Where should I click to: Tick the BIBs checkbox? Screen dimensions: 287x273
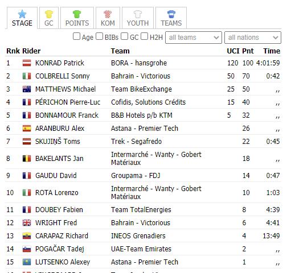[99, 36]
